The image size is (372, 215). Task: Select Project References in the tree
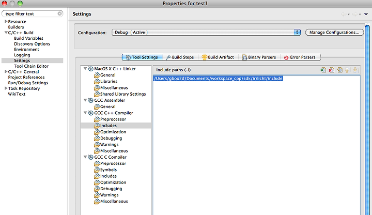(x=26, y=78)
